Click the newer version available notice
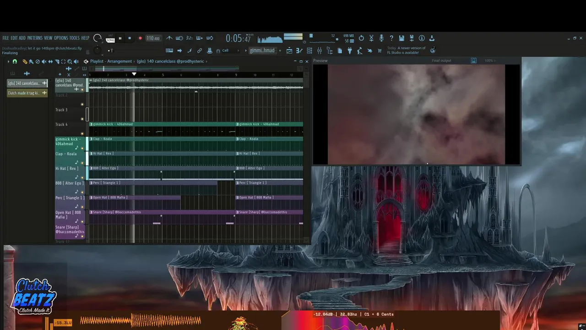 (407, 50)
